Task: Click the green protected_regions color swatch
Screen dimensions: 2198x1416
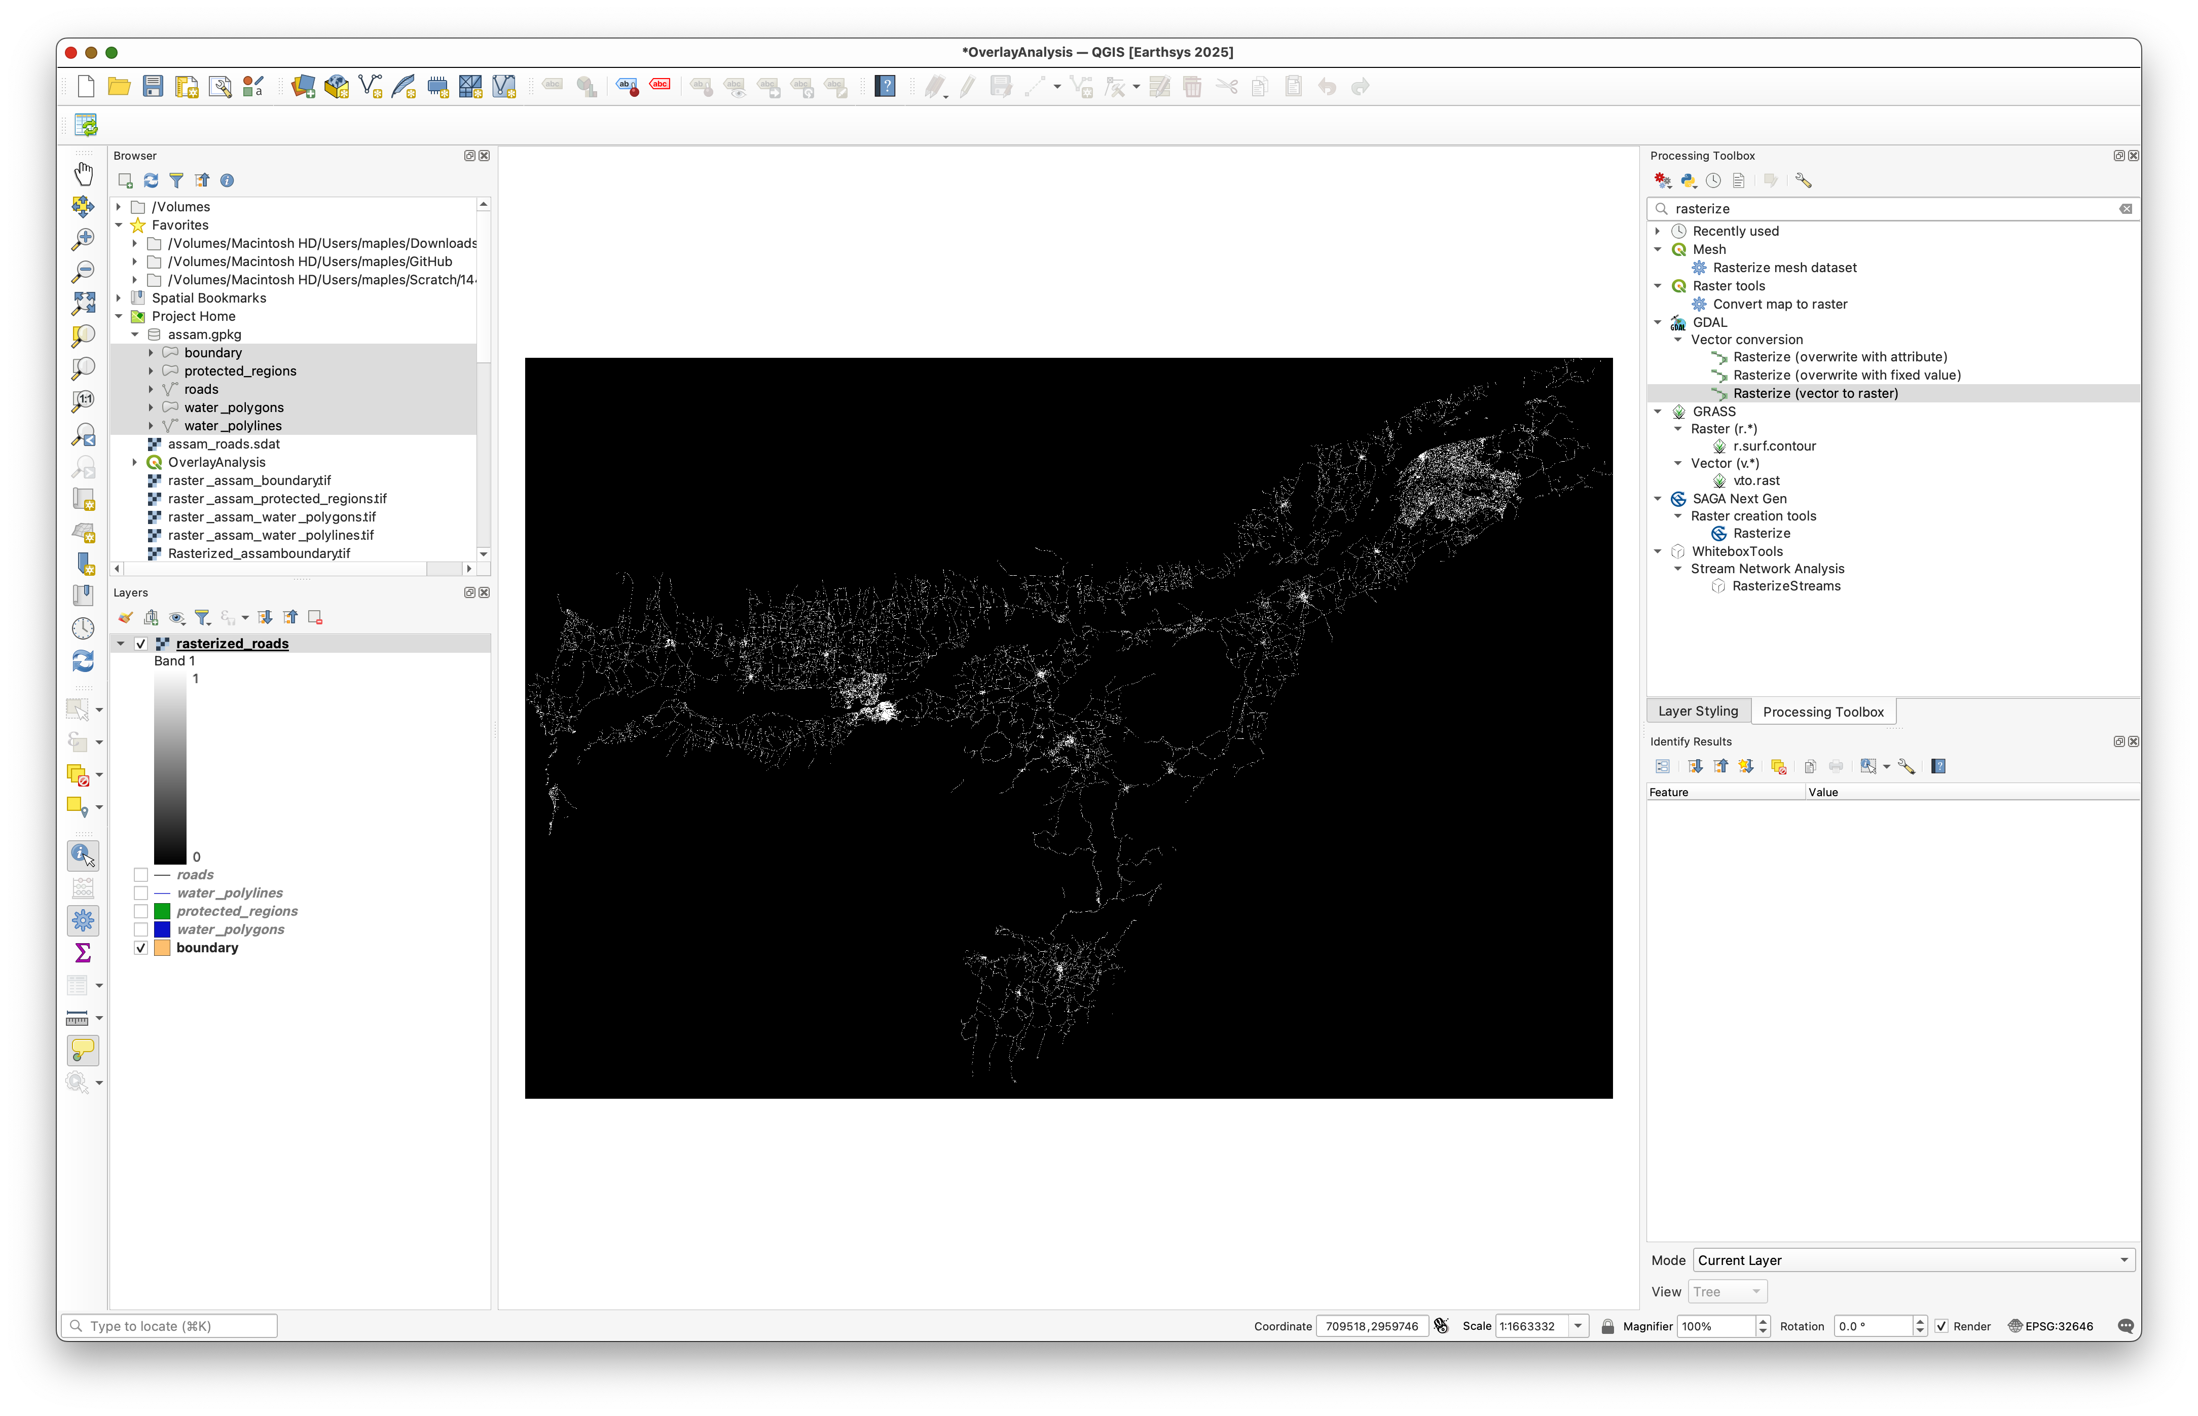Action: pos(162,911)
